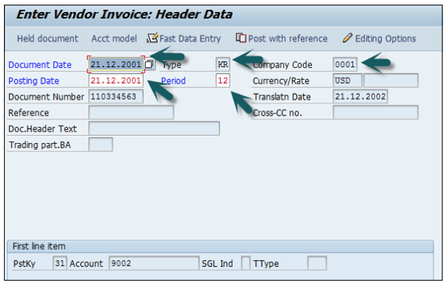Click the PstKy posting key field
The height and width of the screenshot is (284, 448).
(60, 263)
